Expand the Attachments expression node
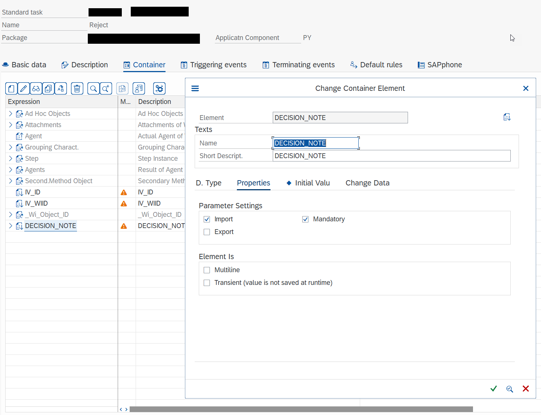The height and width of the screenshot is (415, 541). point(10,125)
